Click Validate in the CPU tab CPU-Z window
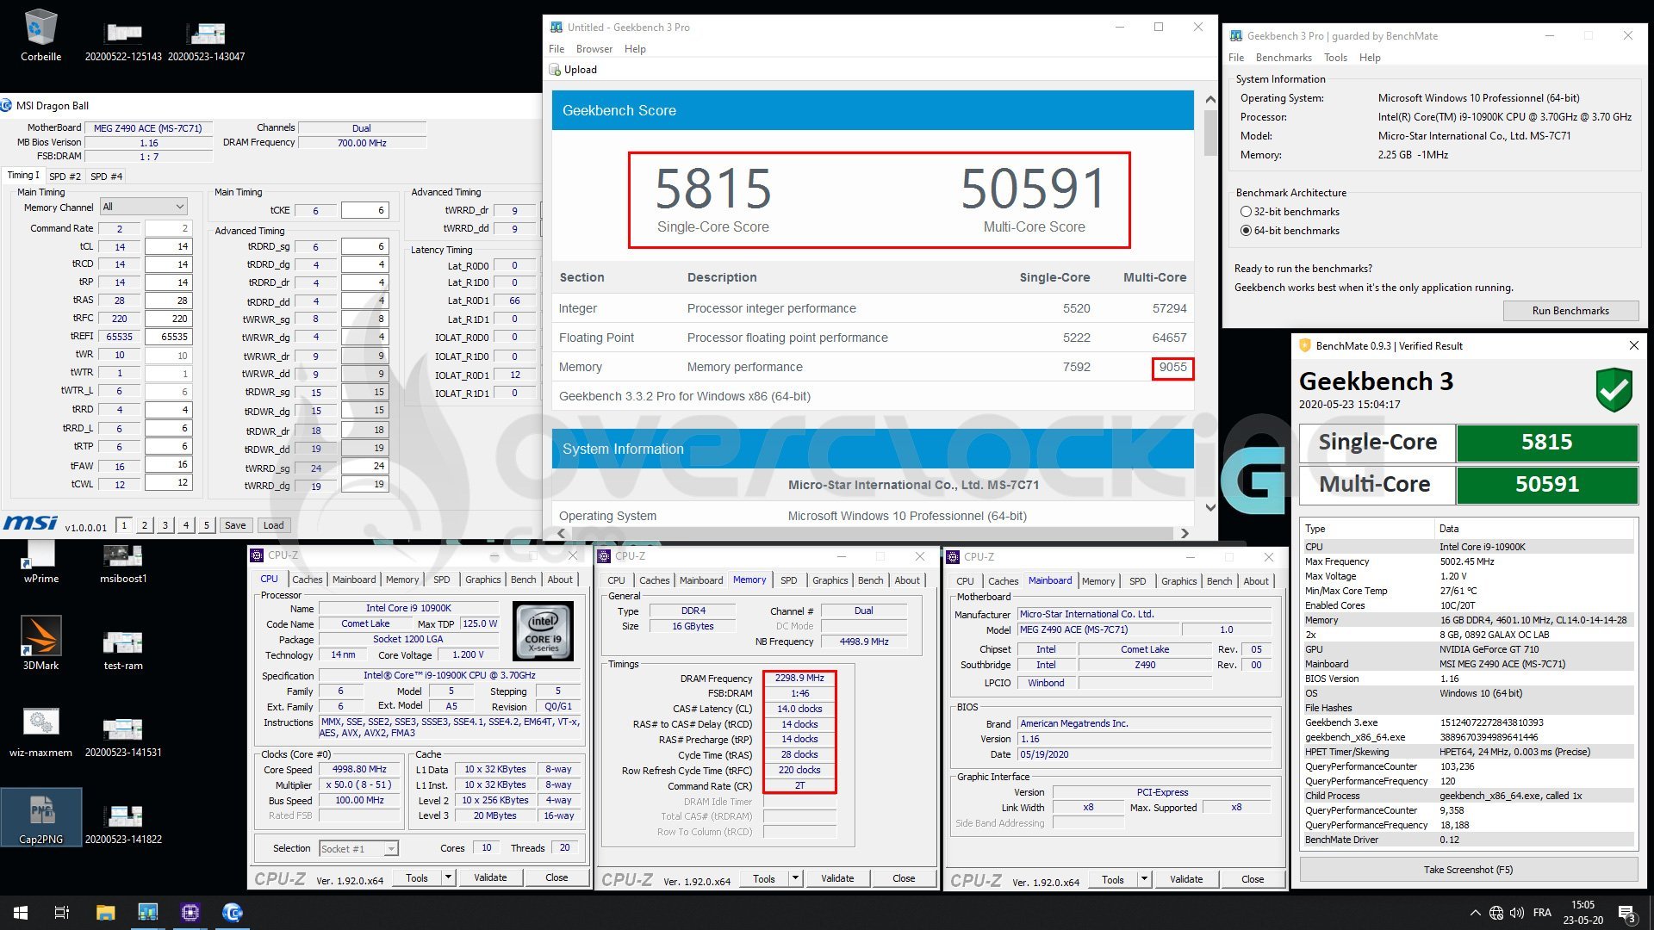Image resolution: width=1654 pixels, height=930 pixels. pyautogui.click(x=490, y=877)
